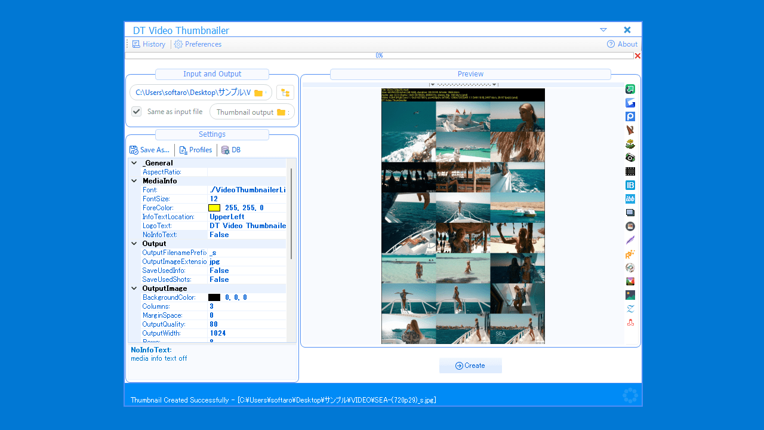The height and width of the screenshot is (430, 764).
Task: Toggle Same as input file checkbox
Action: 137,112
